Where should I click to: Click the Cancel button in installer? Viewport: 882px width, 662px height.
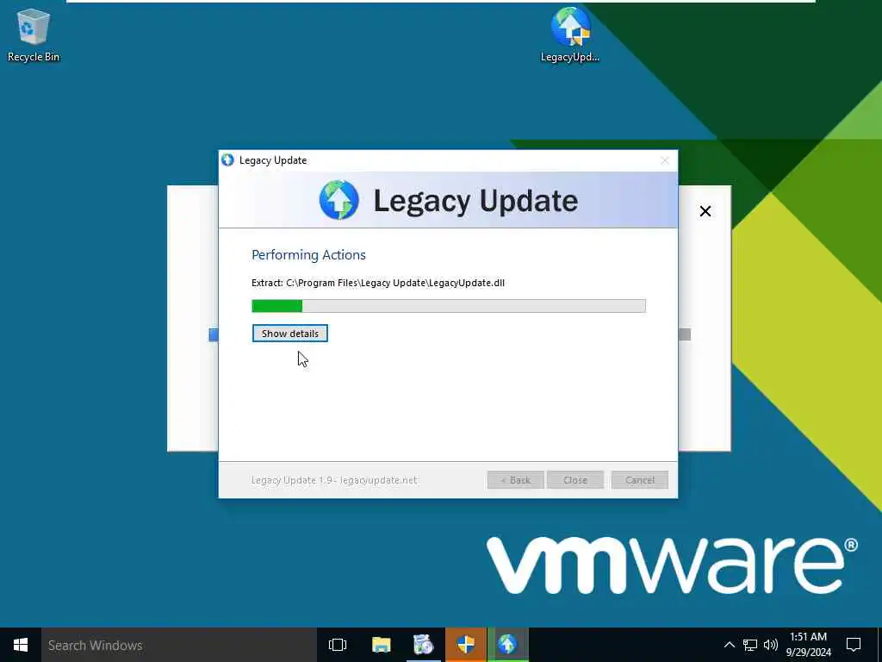(x=640, y=480)
